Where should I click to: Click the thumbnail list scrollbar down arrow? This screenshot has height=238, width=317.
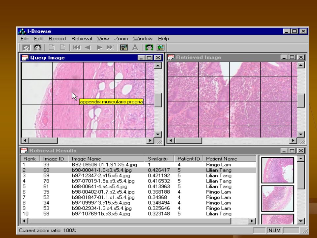pyautogui.click(x=301, y=221)
